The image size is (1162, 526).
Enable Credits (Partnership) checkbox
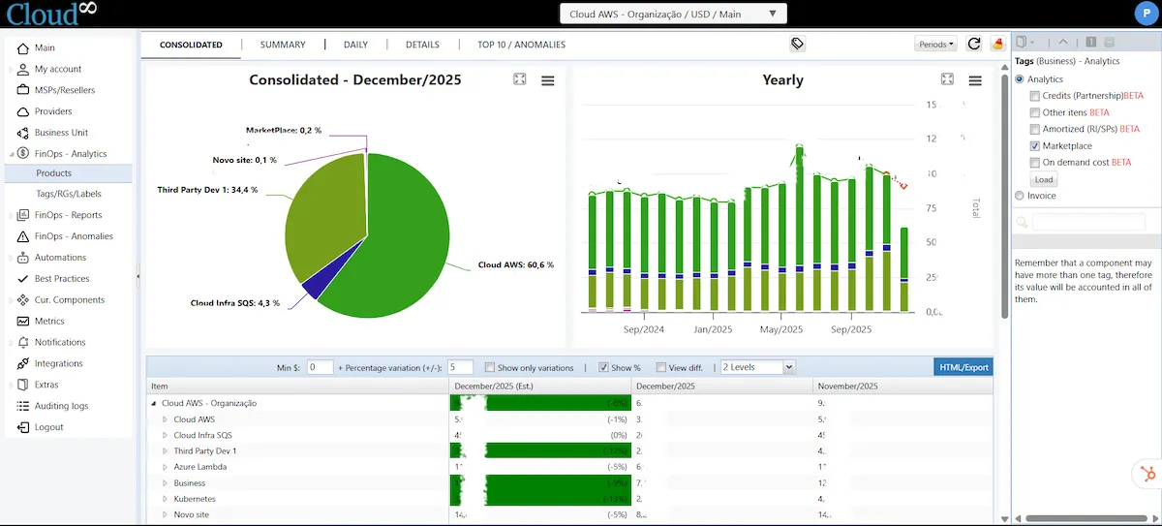(x=1035, y=96)
